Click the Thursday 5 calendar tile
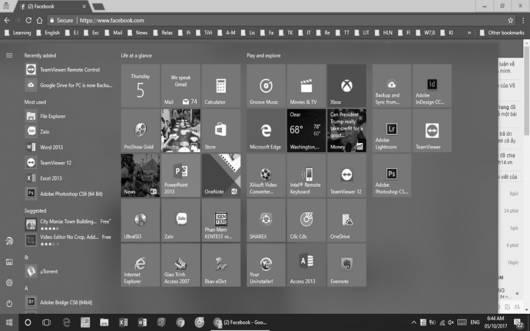The height and width of the screenshot is (331, 530). [140, 86]
